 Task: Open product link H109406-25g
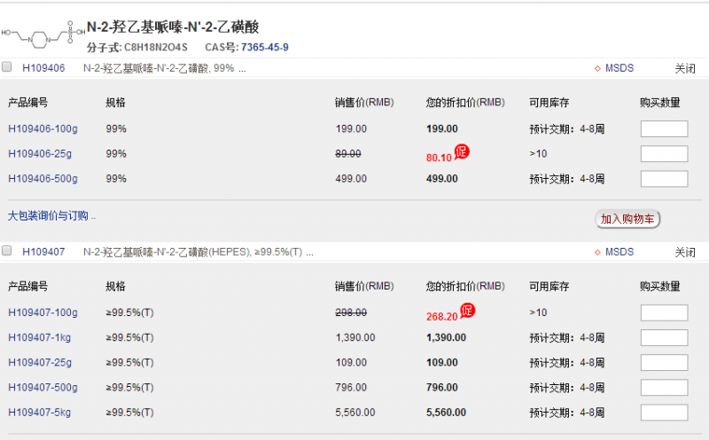40,154
